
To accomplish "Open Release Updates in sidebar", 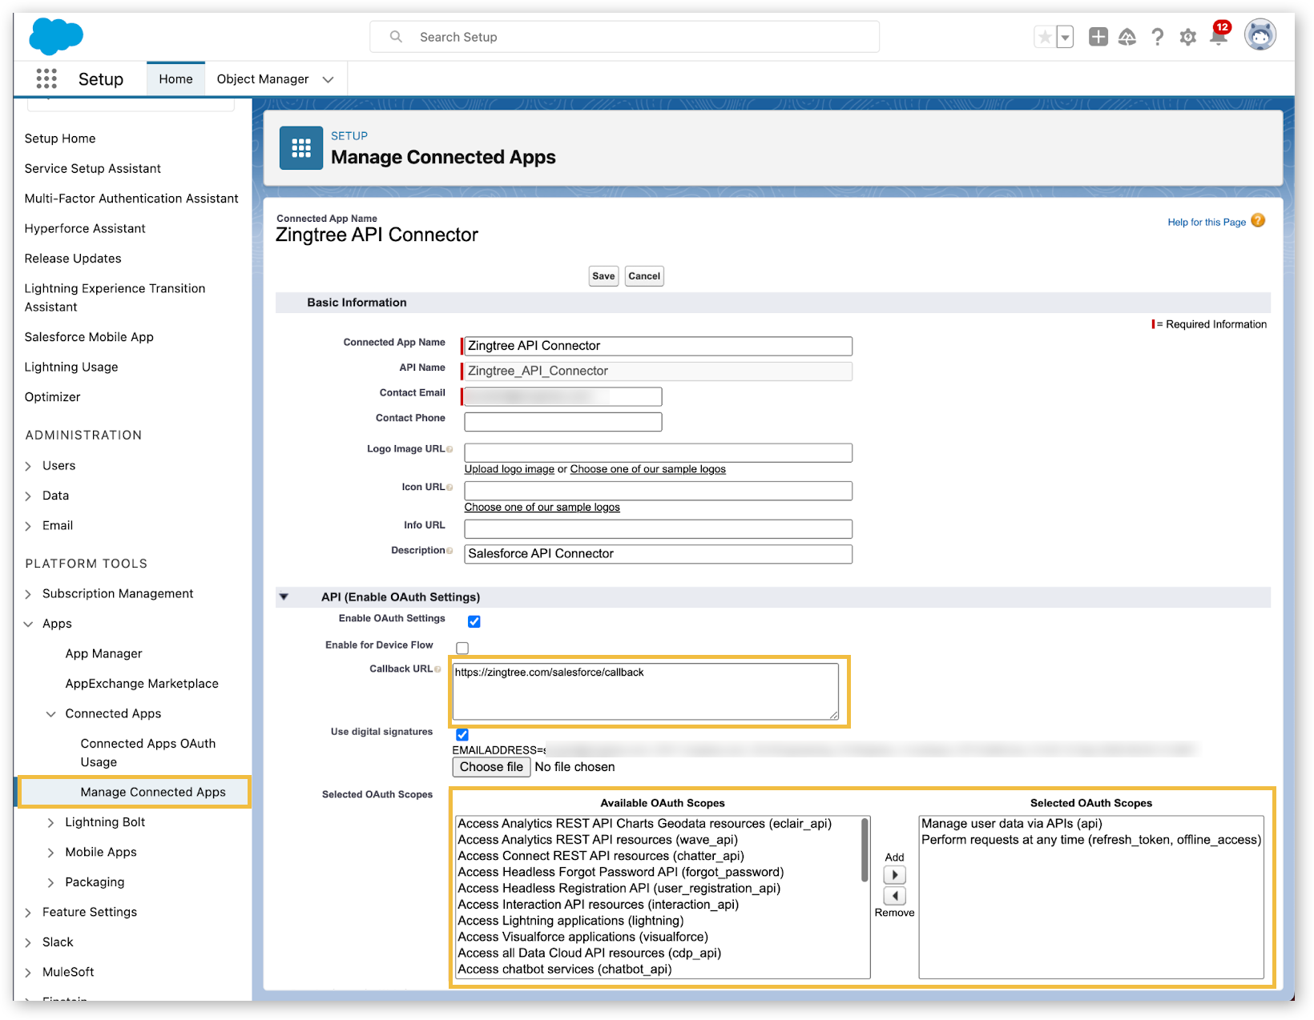I will (73, 259).
